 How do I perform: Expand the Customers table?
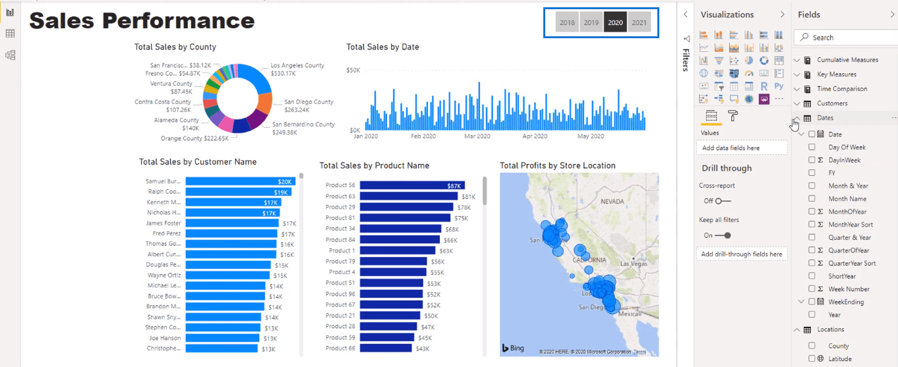796,103
